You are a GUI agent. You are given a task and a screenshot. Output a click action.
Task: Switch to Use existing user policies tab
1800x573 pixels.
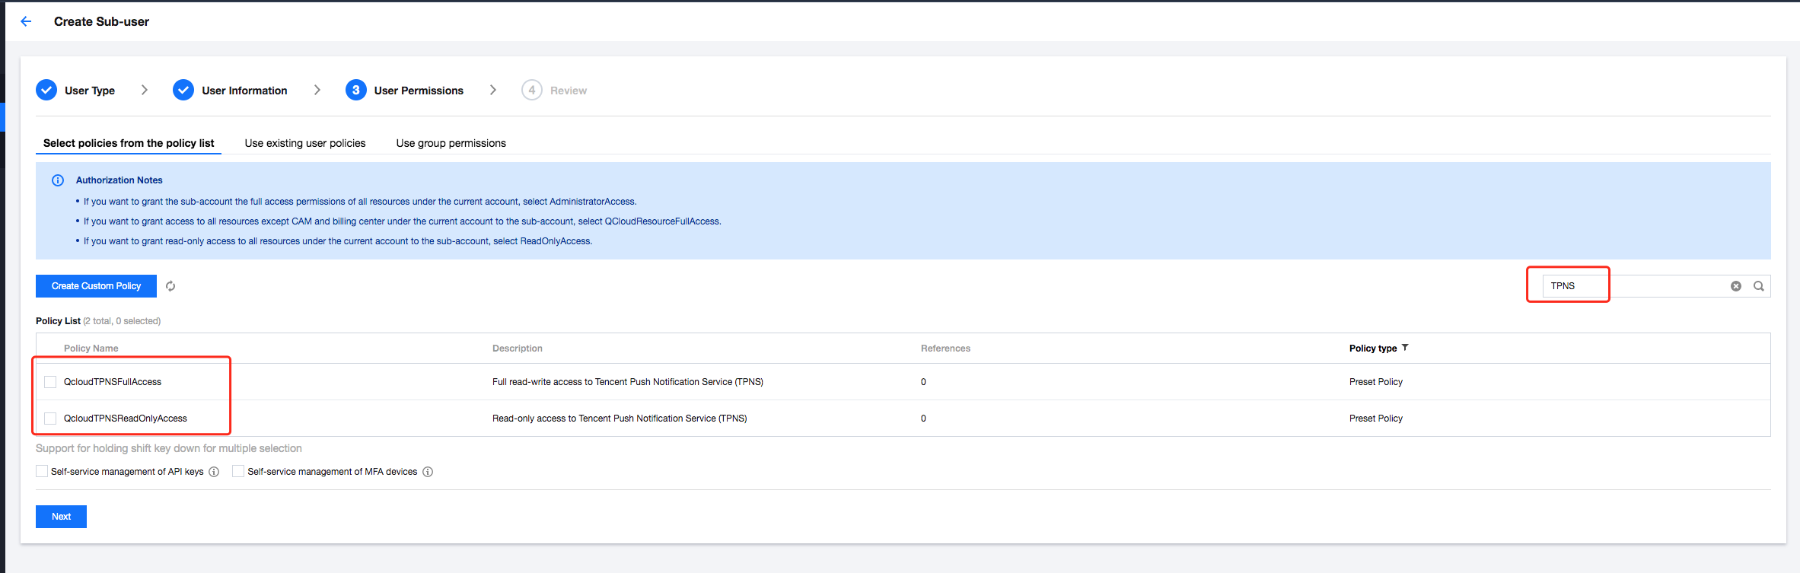[x=305, y=143]
